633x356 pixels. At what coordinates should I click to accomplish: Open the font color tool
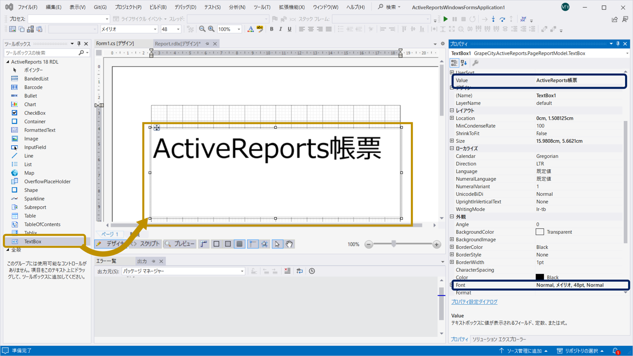click(x=251, y=29)
